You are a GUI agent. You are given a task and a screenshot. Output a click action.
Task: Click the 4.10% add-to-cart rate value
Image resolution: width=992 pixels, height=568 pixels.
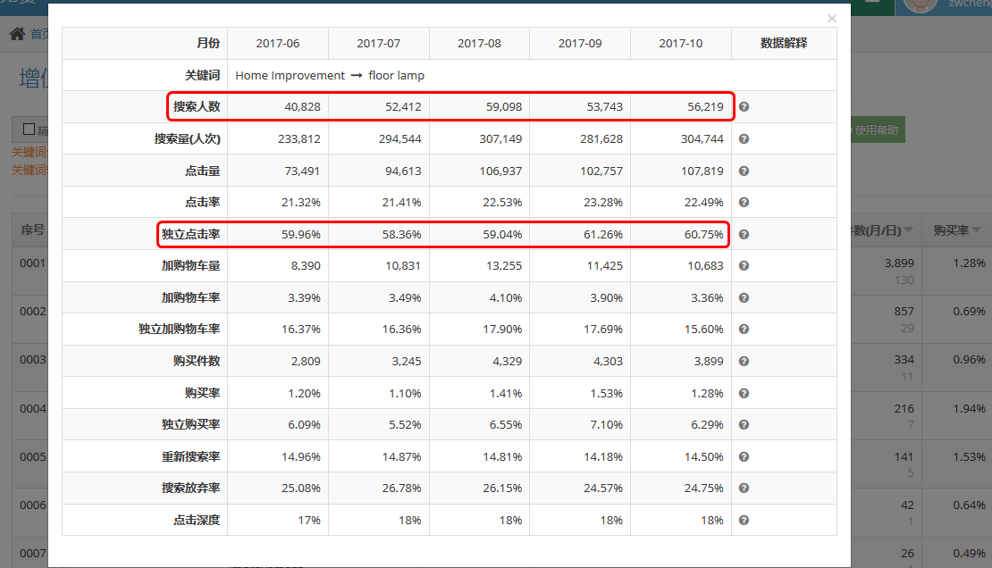tap(506, 298)
